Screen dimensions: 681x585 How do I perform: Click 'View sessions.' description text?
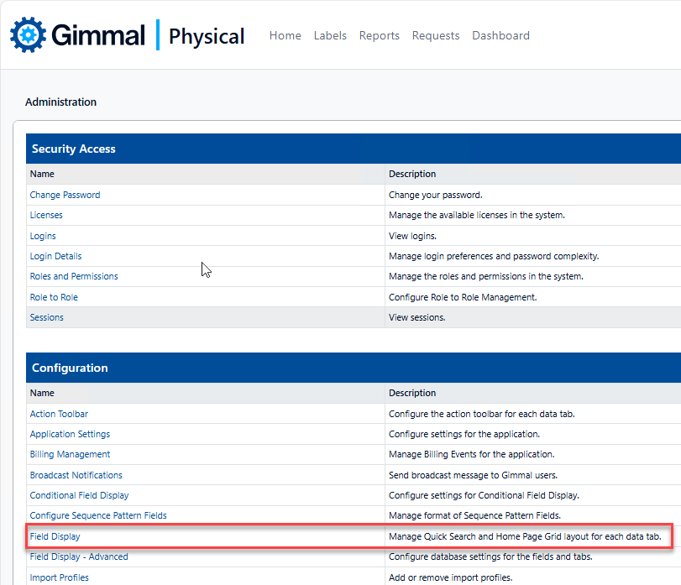(x=417, y=317)
